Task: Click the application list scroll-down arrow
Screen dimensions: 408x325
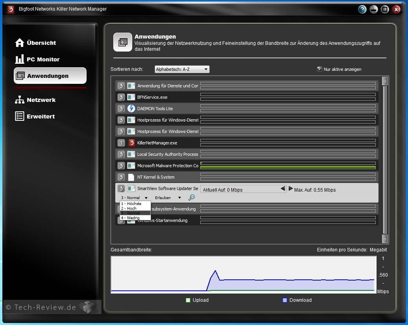Action: [385, 238]
